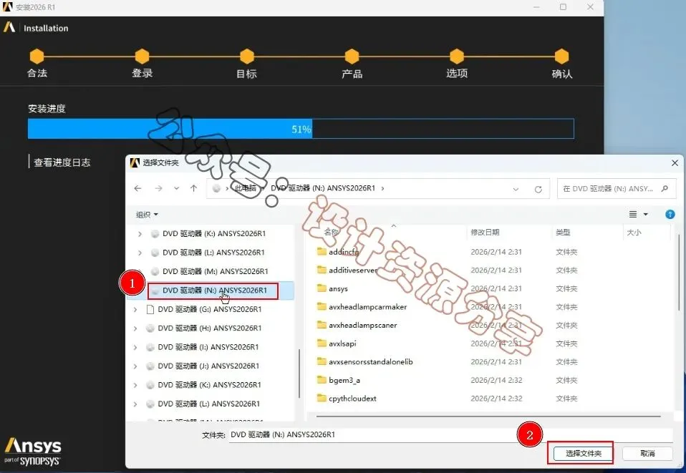Refresh the folder view in the address bar
This screenshot has width=686, height=473.
(538, 189)
